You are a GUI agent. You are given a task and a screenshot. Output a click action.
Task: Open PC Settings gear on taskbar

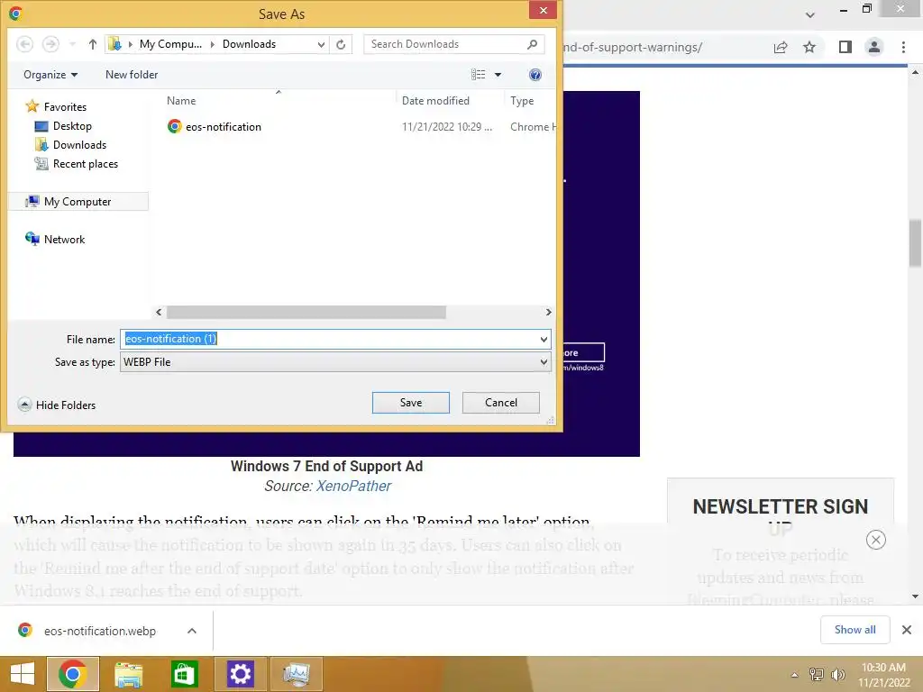tap(240, 674)
